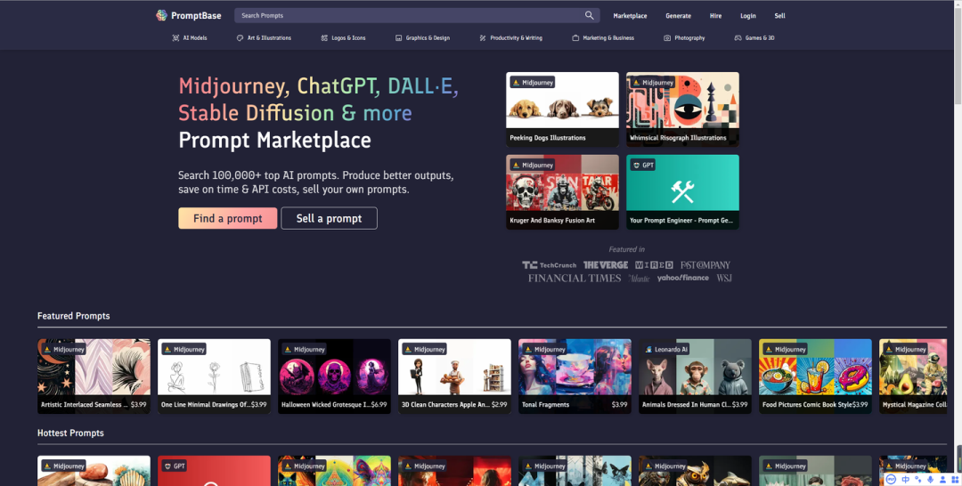The height and width of the screenshot is (486, 962).
Task: Click The Verge logo
Action: pyautogui.click(x=606, y=264)
